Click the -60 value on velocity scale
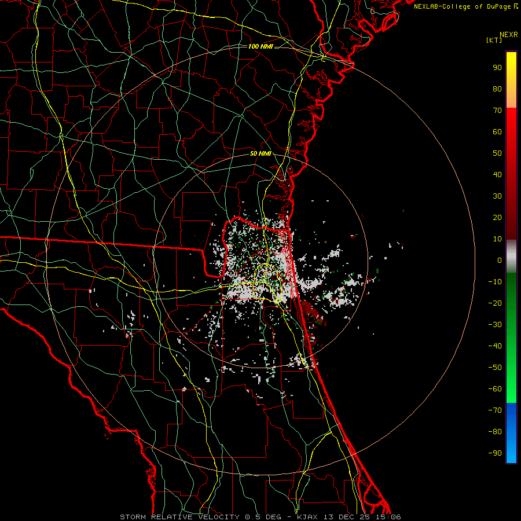 [495, 389]
